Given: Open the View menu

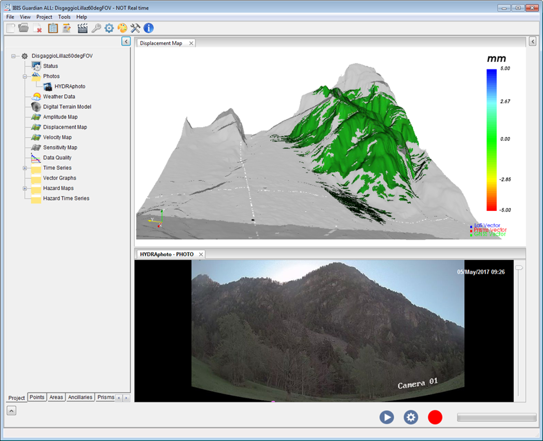Looking at the screenshot, I should point(25,17).
